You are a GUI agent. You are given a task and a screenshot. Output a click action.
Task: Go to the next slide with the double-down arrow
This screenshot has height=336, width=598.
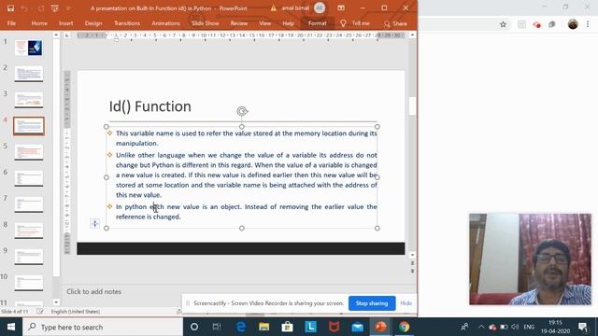[x=412, y=271]
